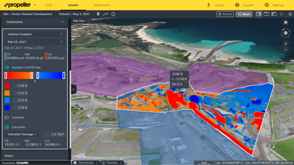Click the Share button
Image resolution: width=294 pixels, height=165 pixels.
pos(244,14)
